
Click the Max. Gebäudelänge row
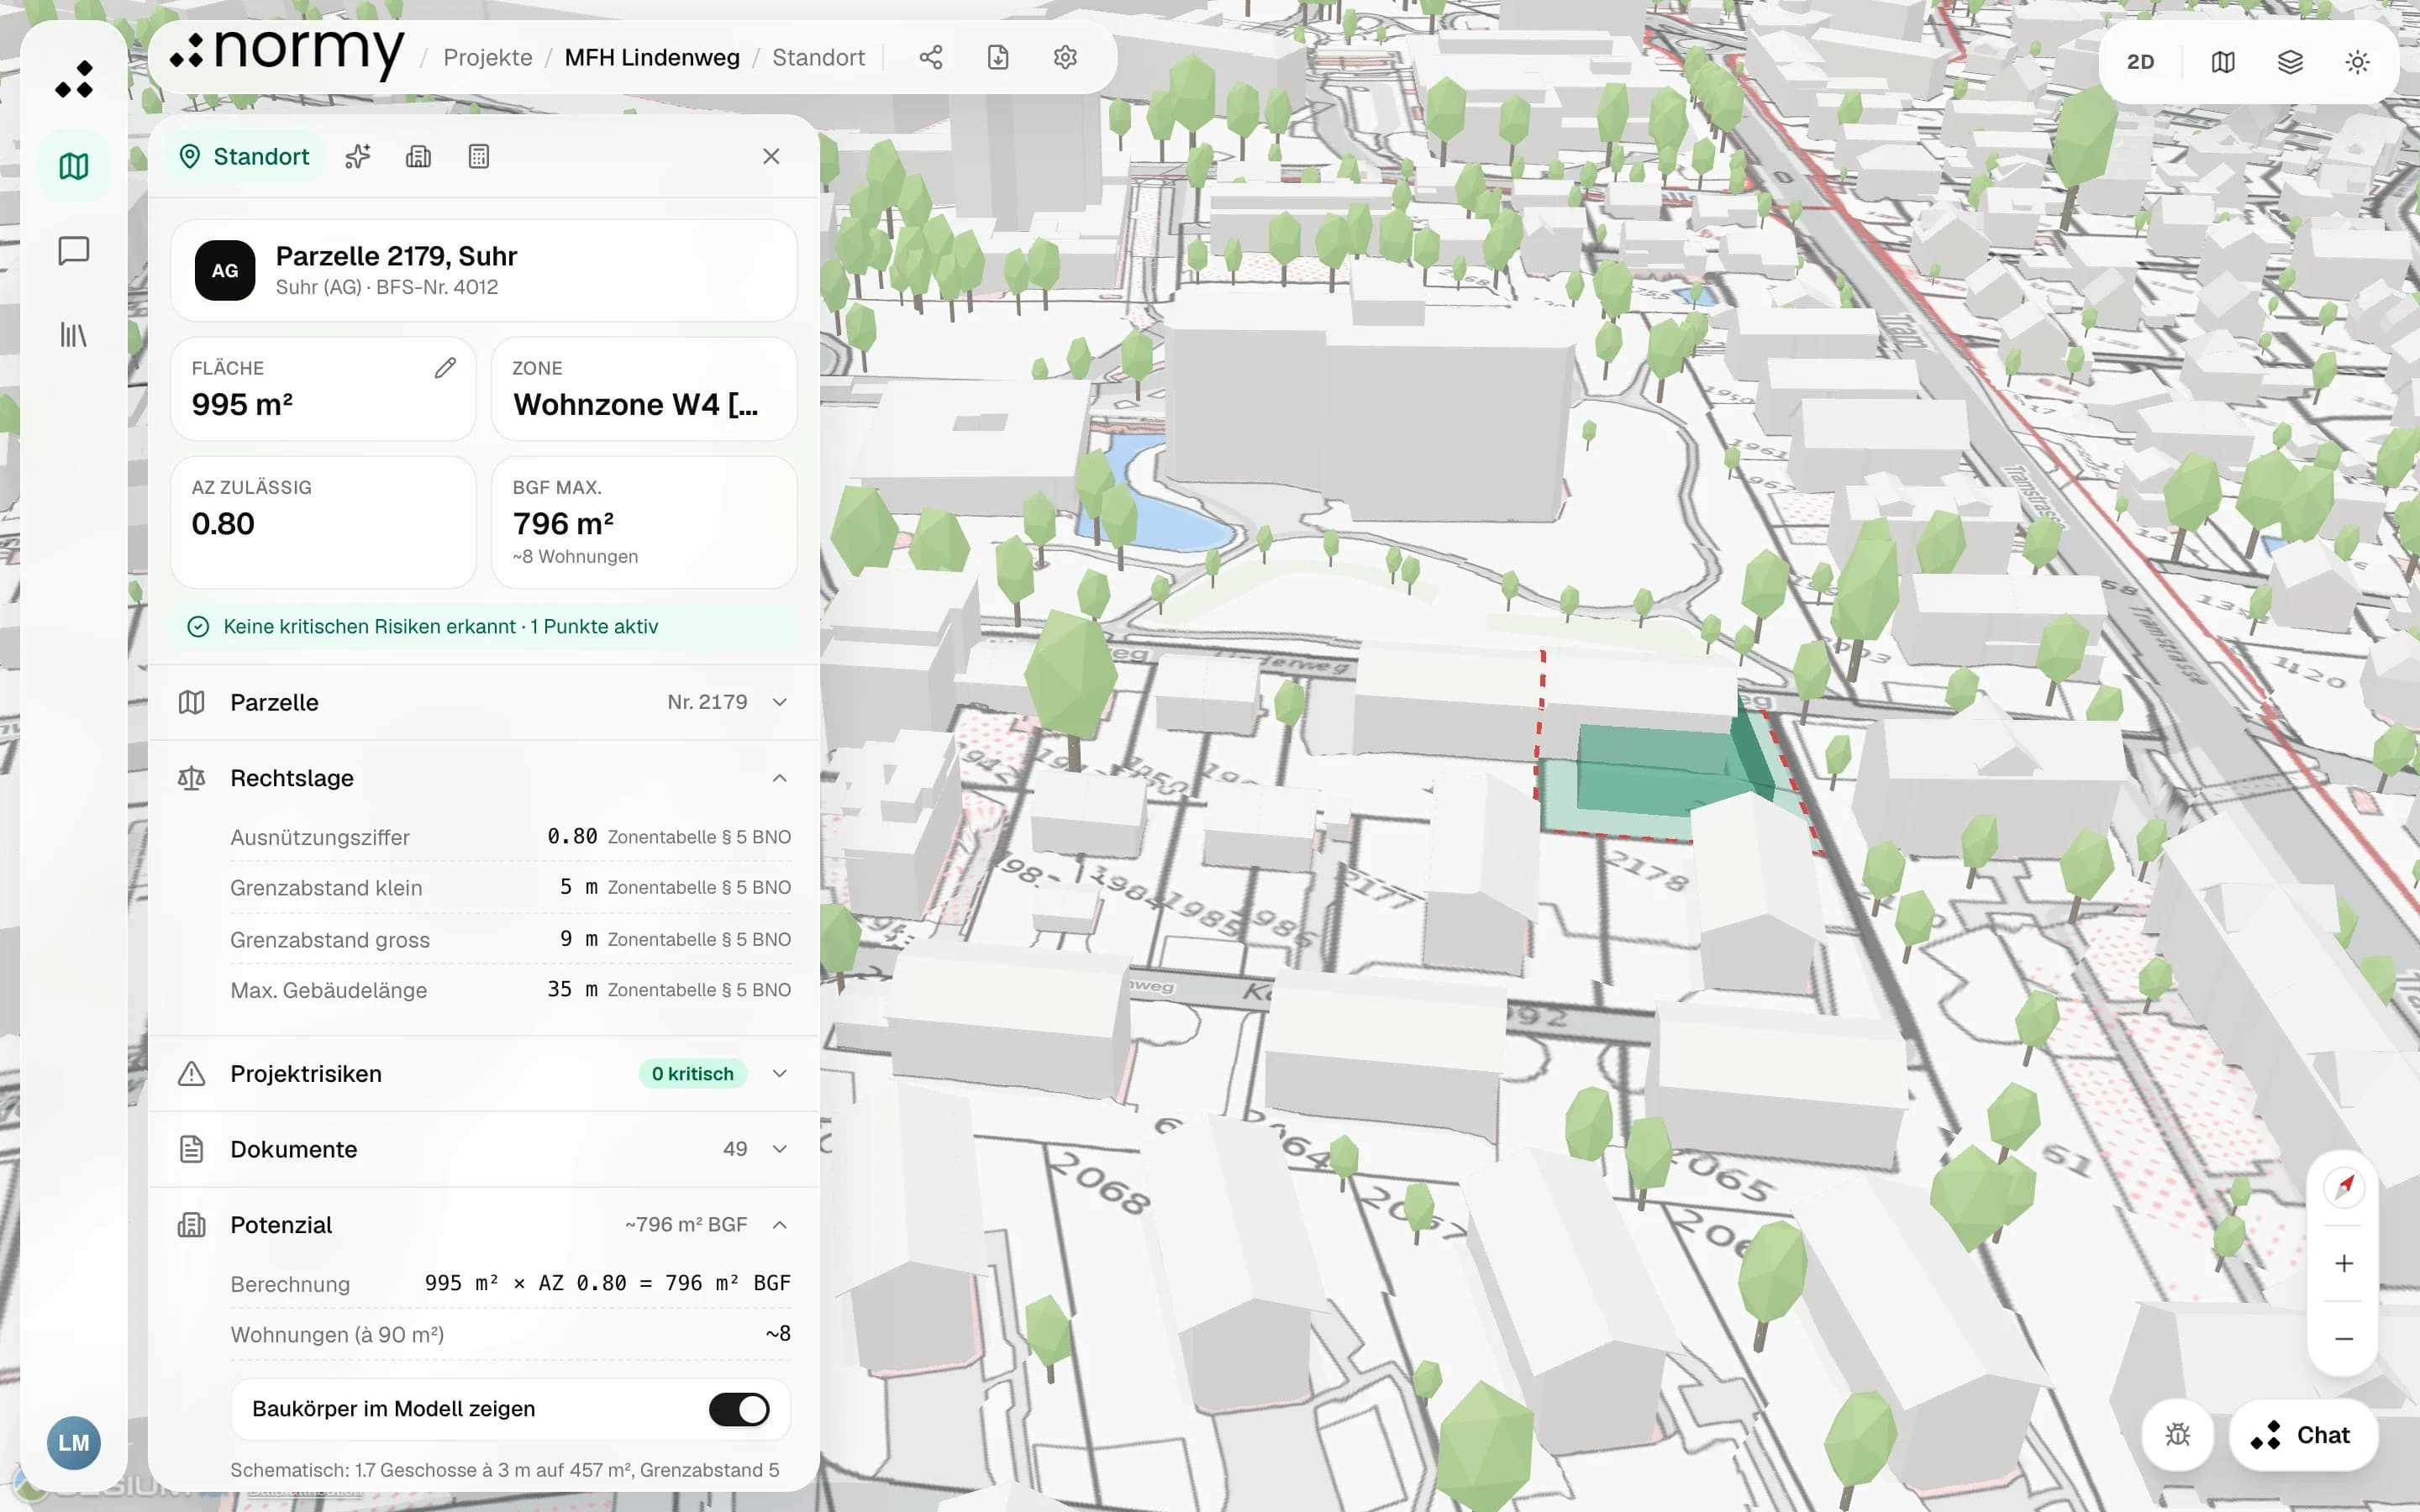pos(510,990)
